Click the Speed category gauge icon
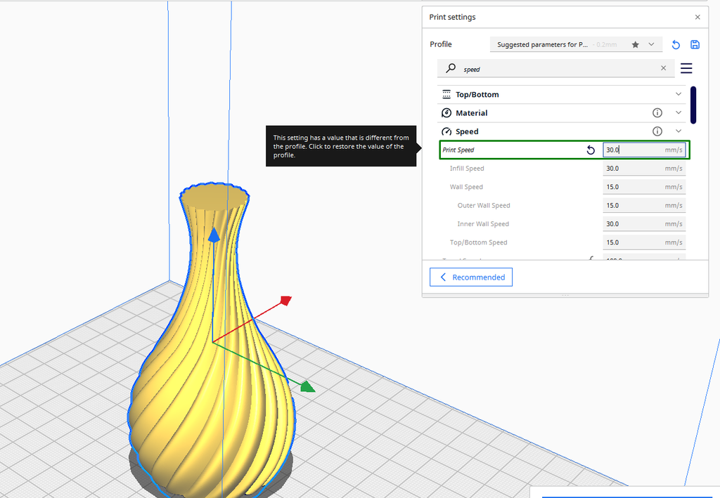720x498 pixels. click(x=446, y=131)
